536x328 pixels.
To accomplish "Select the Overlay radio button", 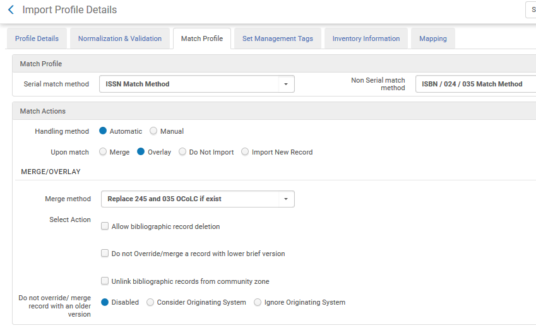I will [x=141, y=152].
